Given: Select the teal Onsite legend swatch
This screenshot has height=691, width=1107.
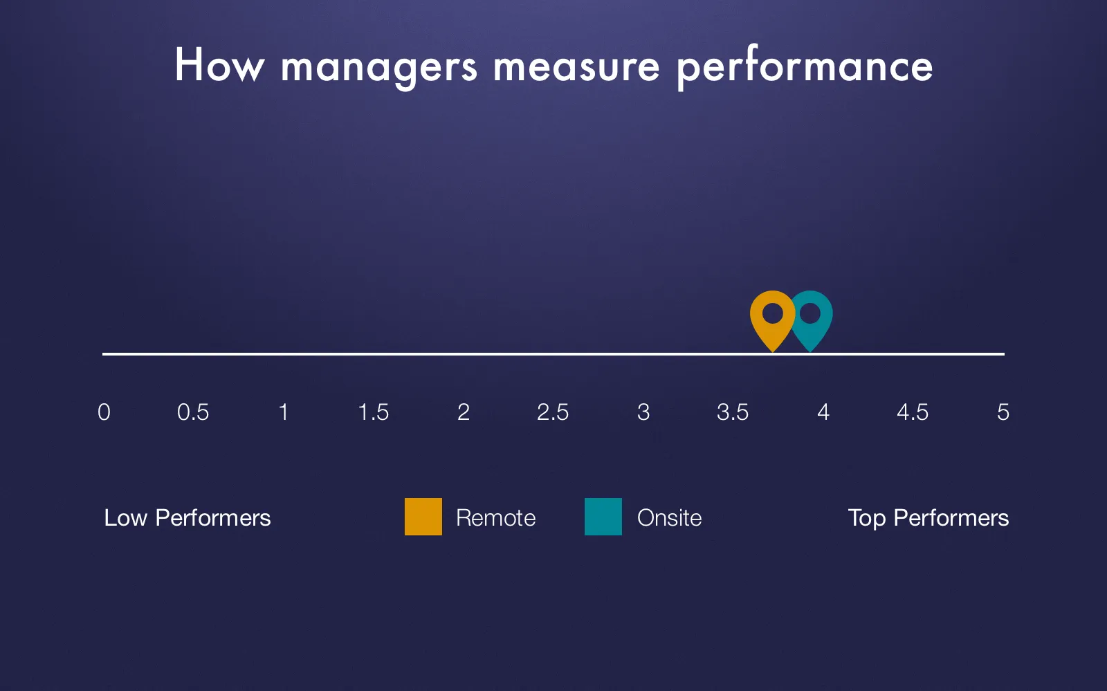Looking at the screenshot, I should pyautogui.click(x=603, y=517).
